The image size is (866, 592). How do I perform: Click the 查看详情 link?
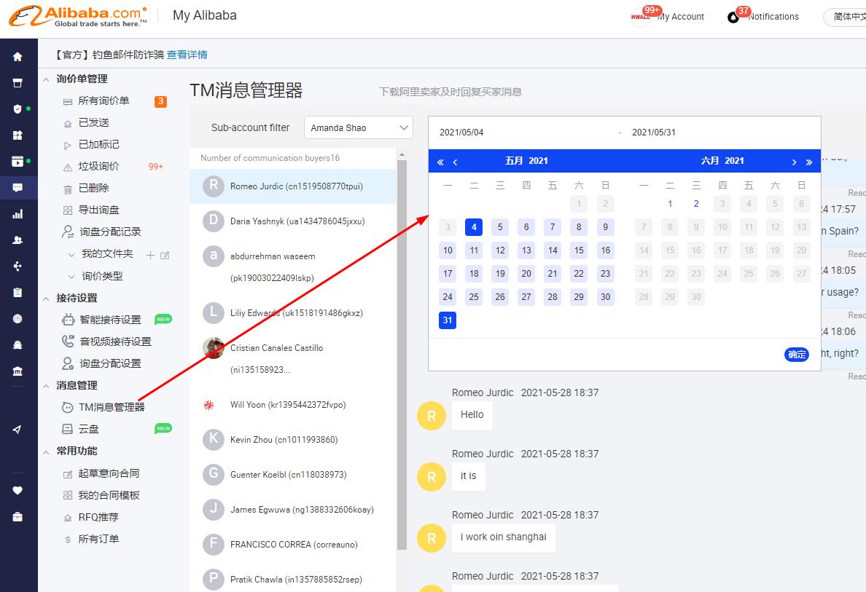187,55
